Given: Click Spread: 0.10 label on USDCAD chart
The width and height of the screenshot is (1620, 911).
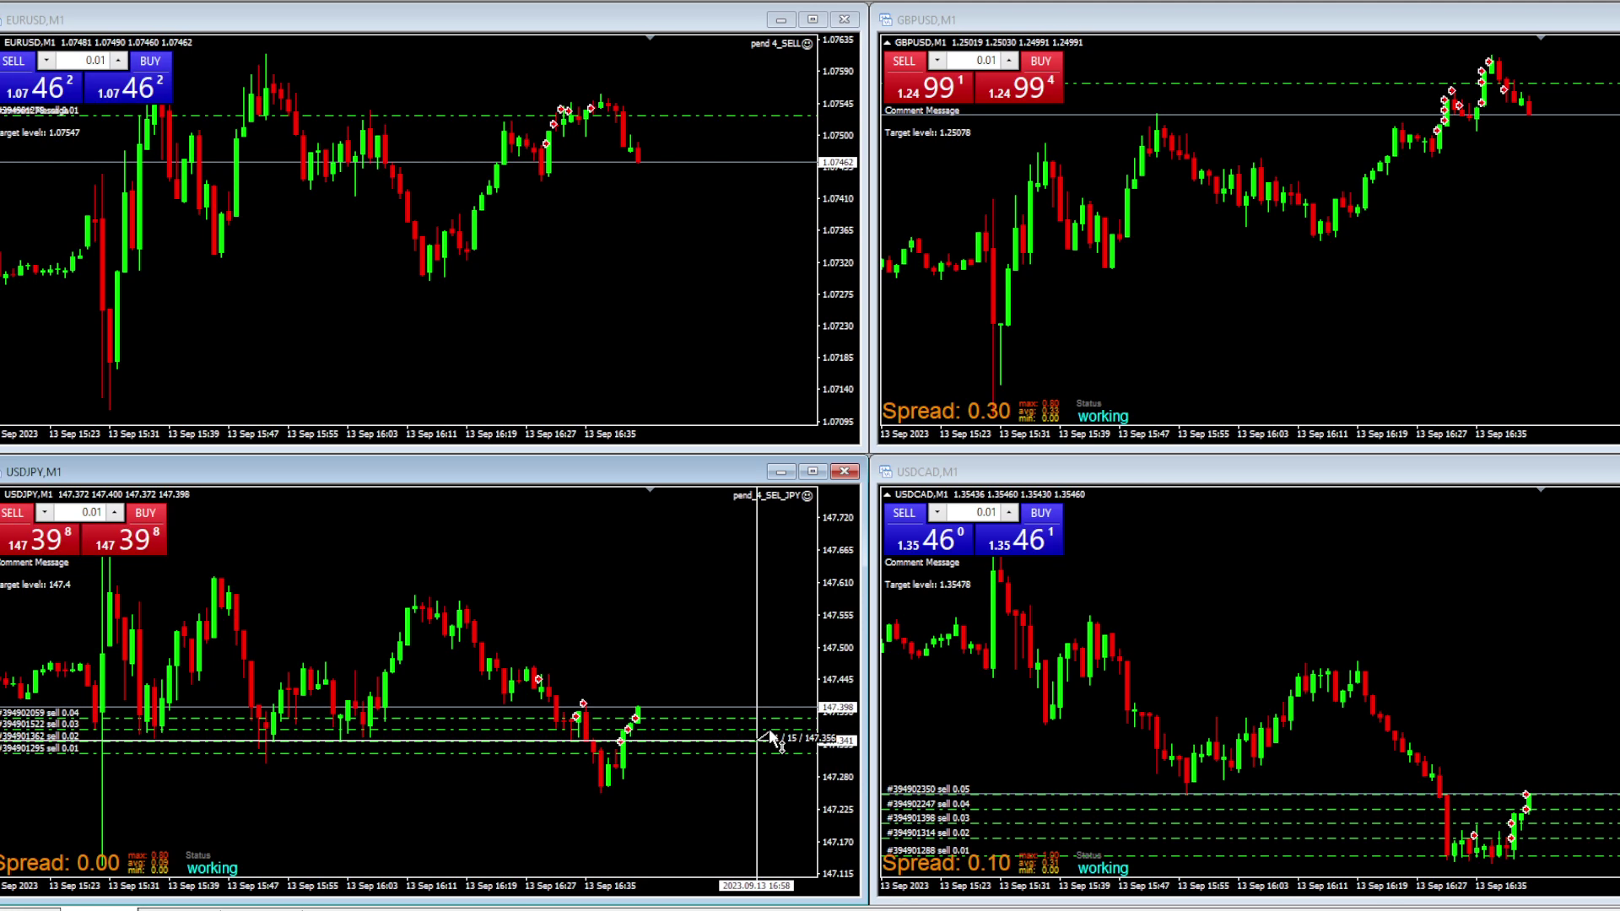Looking at the screenshot, I should 946,864.
